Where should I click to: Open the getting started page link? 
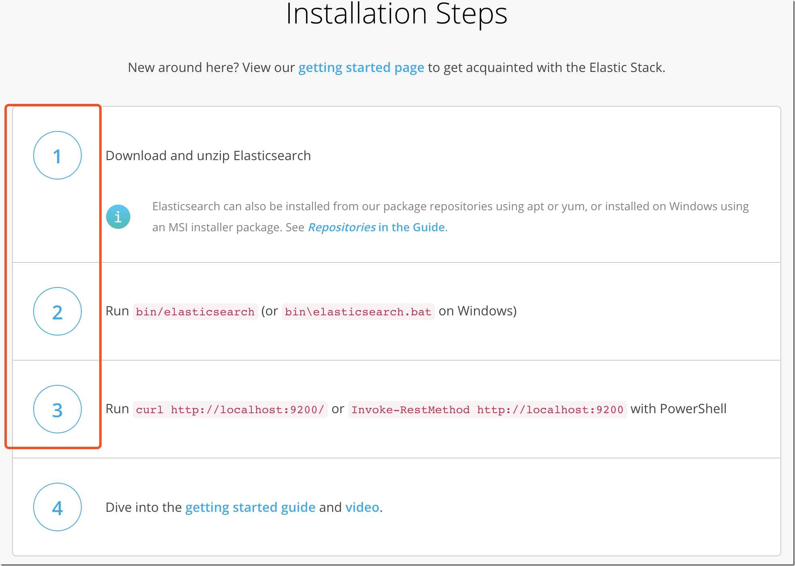coord(361,68)
